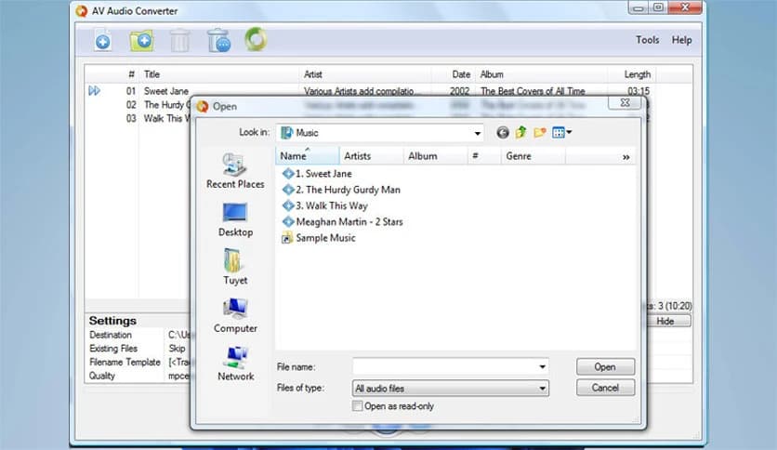Click the AV Audio Converter title bar logo
The width and height of the screenshot is (777, 450).
click(x=82, y=10)
